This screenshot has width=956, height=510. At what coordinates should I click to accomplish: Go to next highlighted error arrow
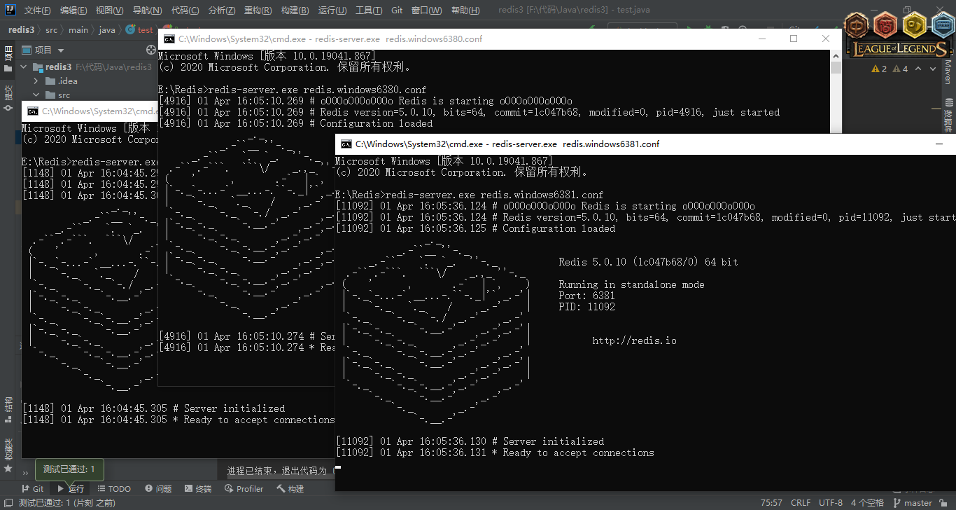[933, 69]
